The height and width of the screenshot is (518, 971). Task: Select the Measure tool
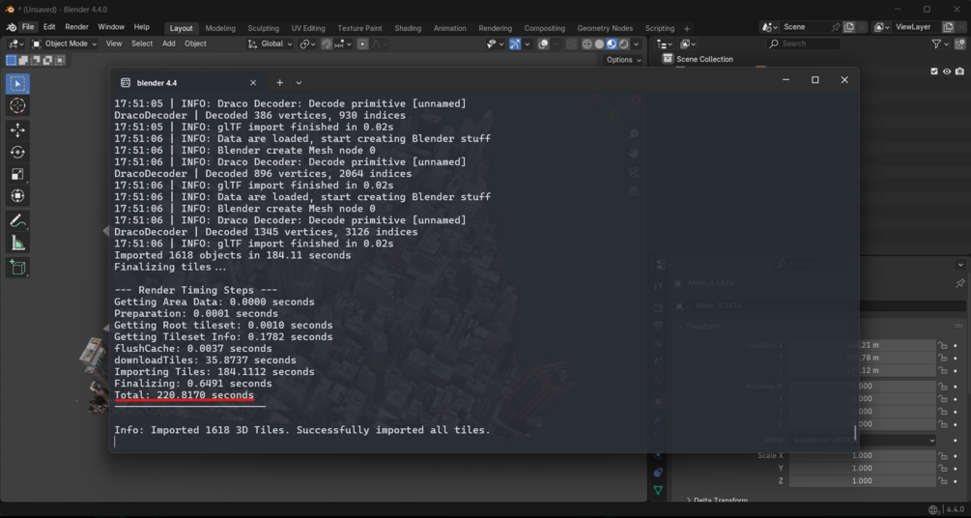coord(17,244)
